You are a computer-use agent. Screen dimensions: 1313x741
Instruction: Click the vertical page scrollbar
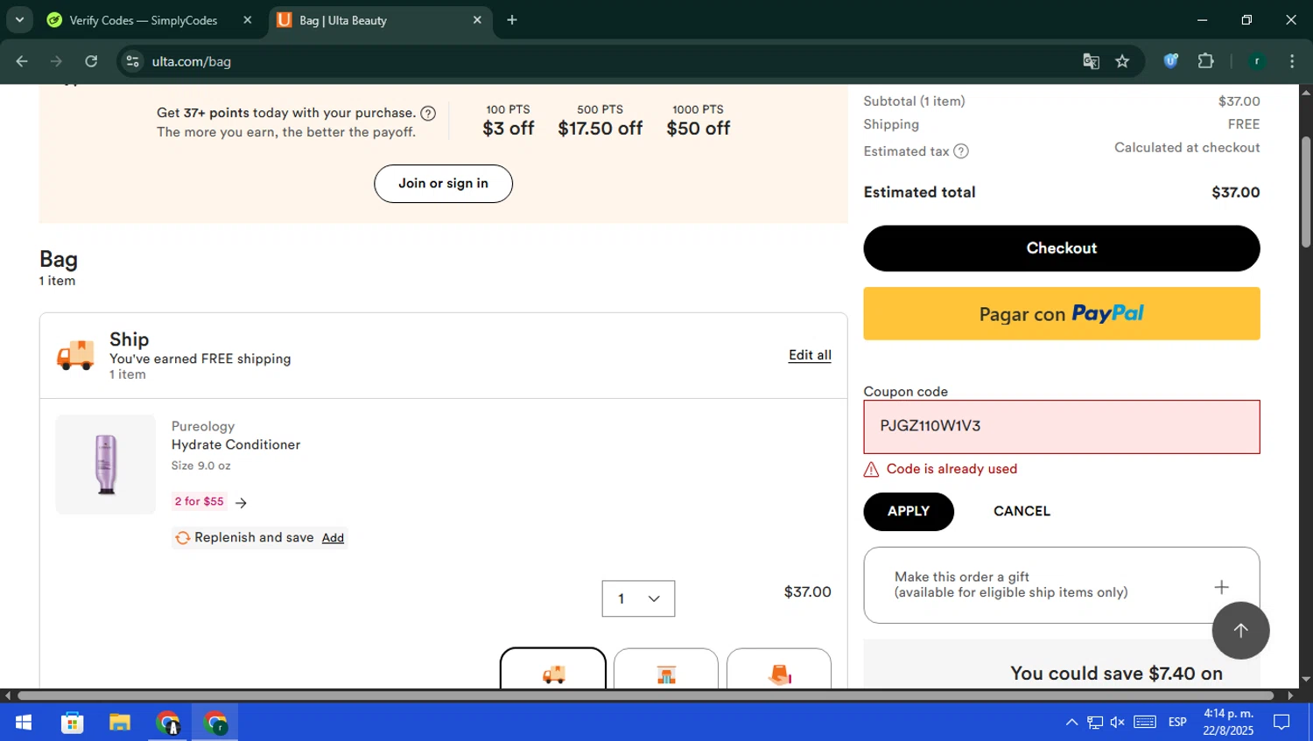click(x=1306, y=192)
